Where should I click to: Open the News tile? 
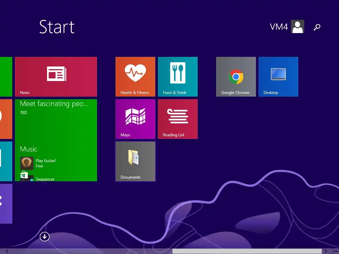(56, 77)
